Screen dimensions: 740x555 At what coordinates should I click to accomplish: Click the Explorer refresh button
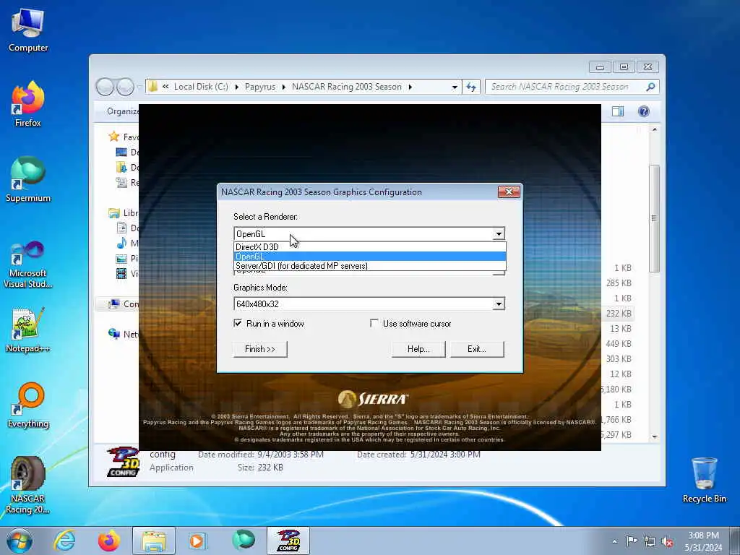click(471, 87)
